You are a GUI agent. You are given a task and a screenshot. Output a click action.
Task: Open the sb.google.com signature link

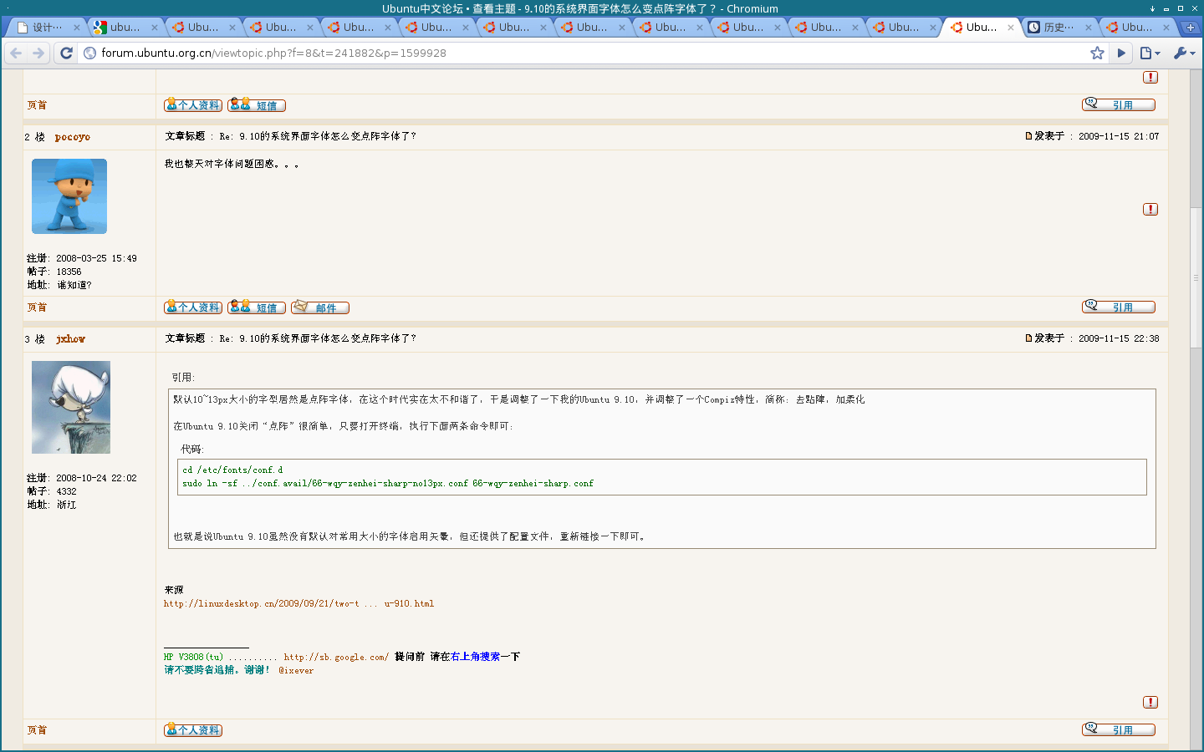click(x=336, y=657)
